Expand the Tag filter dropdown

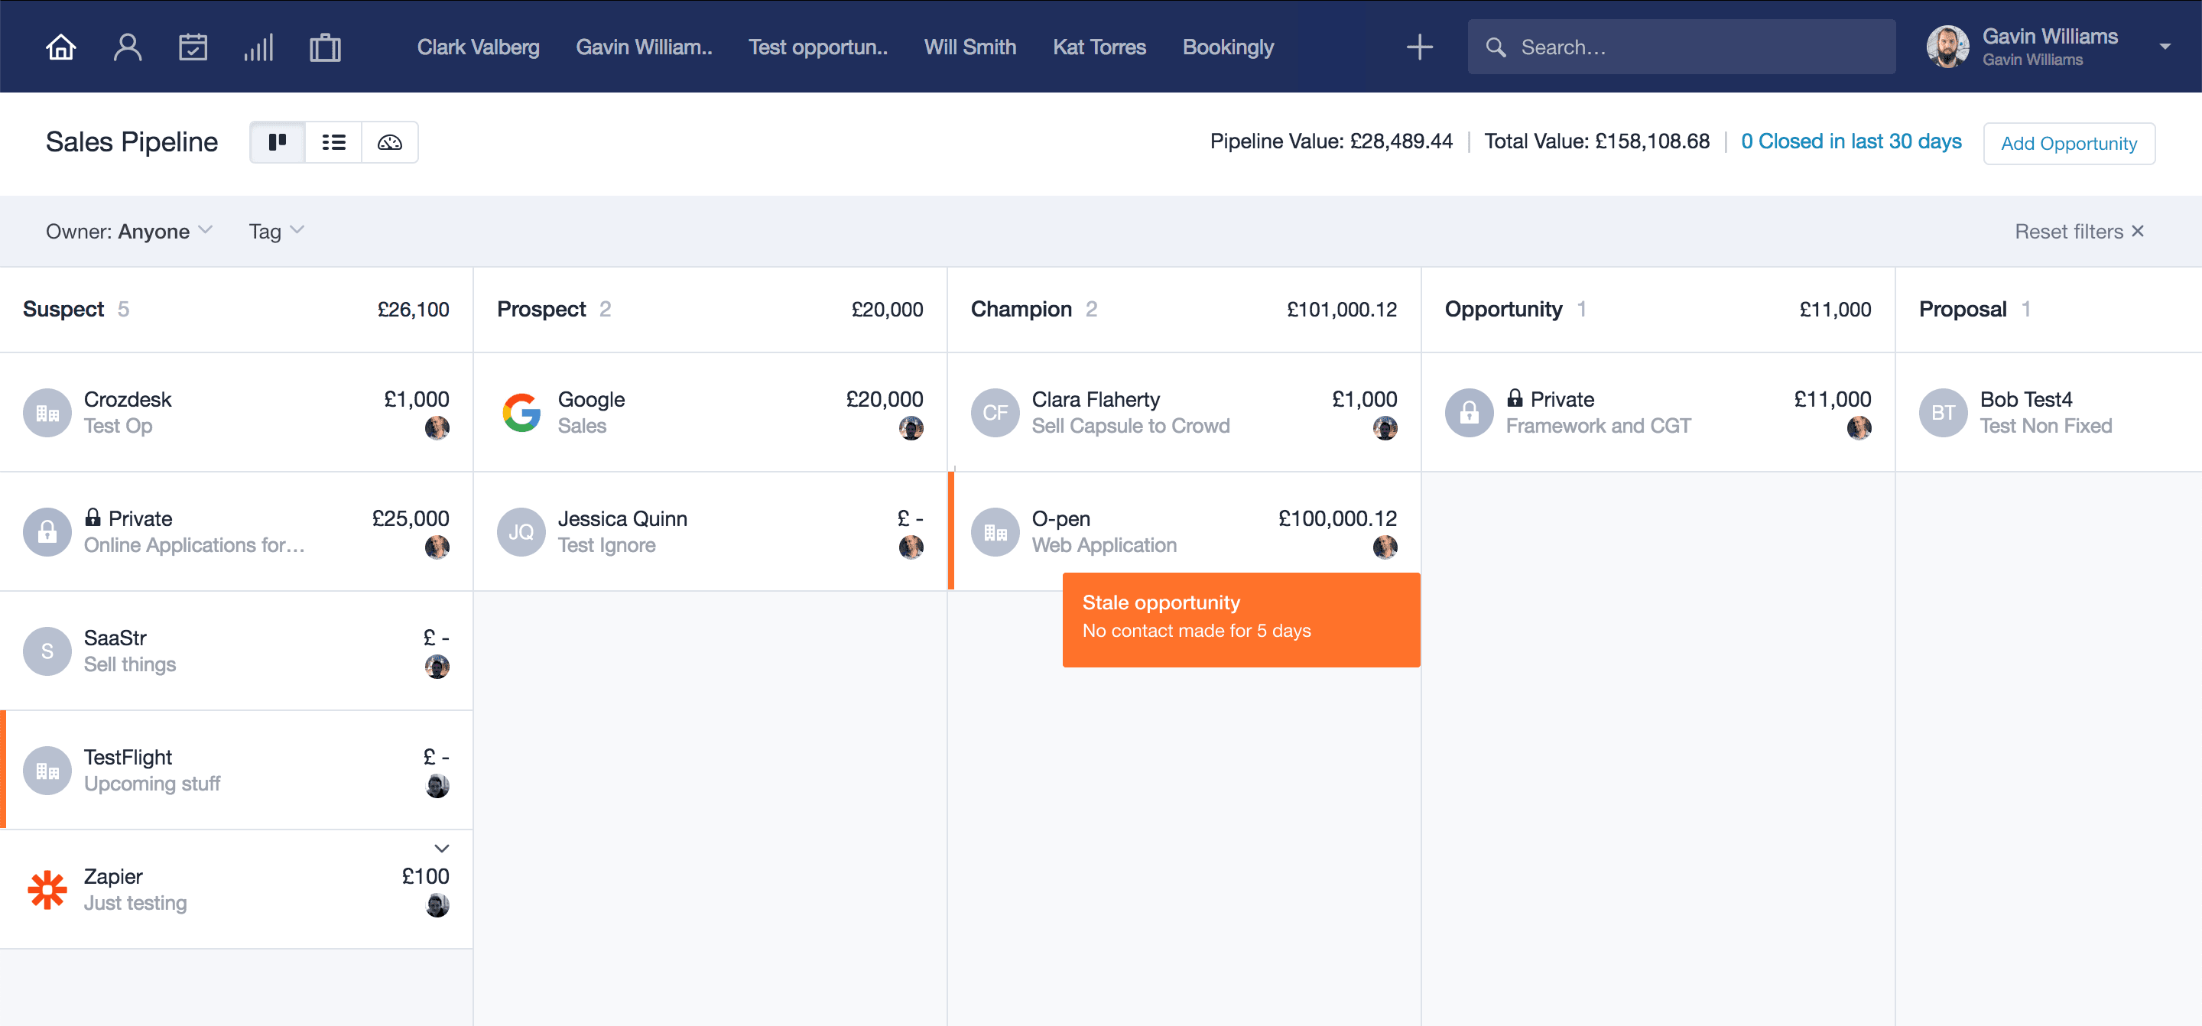pos(276,231)
